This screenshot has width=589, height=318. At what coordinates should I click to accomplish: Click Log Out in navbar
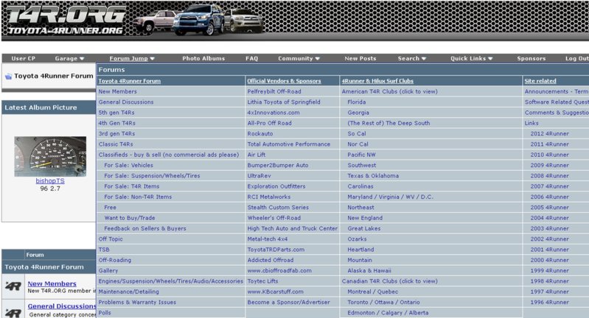(577, 58)
